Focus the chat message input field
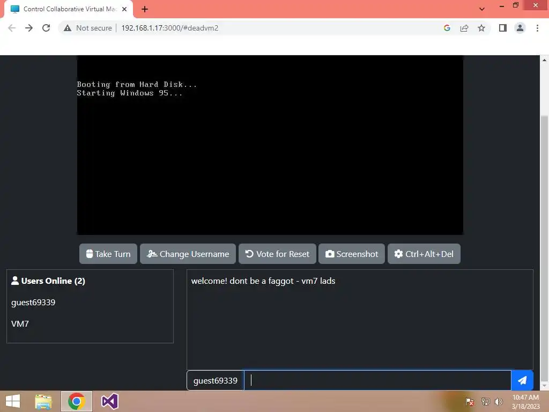This screenshot has width=549, height=412. [x=377, y=380]
